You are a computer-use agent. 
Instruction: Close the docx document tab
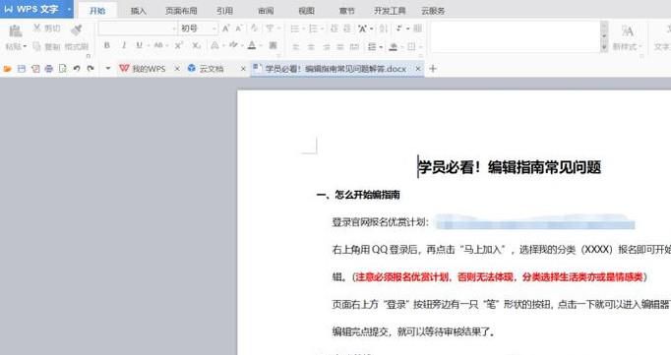click(418, 69)
